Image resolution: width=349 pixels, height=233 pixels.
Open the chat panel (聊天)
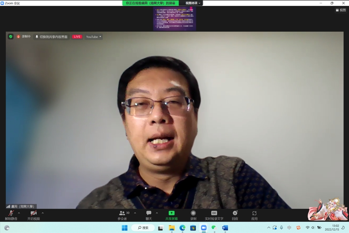coord(149,215)
